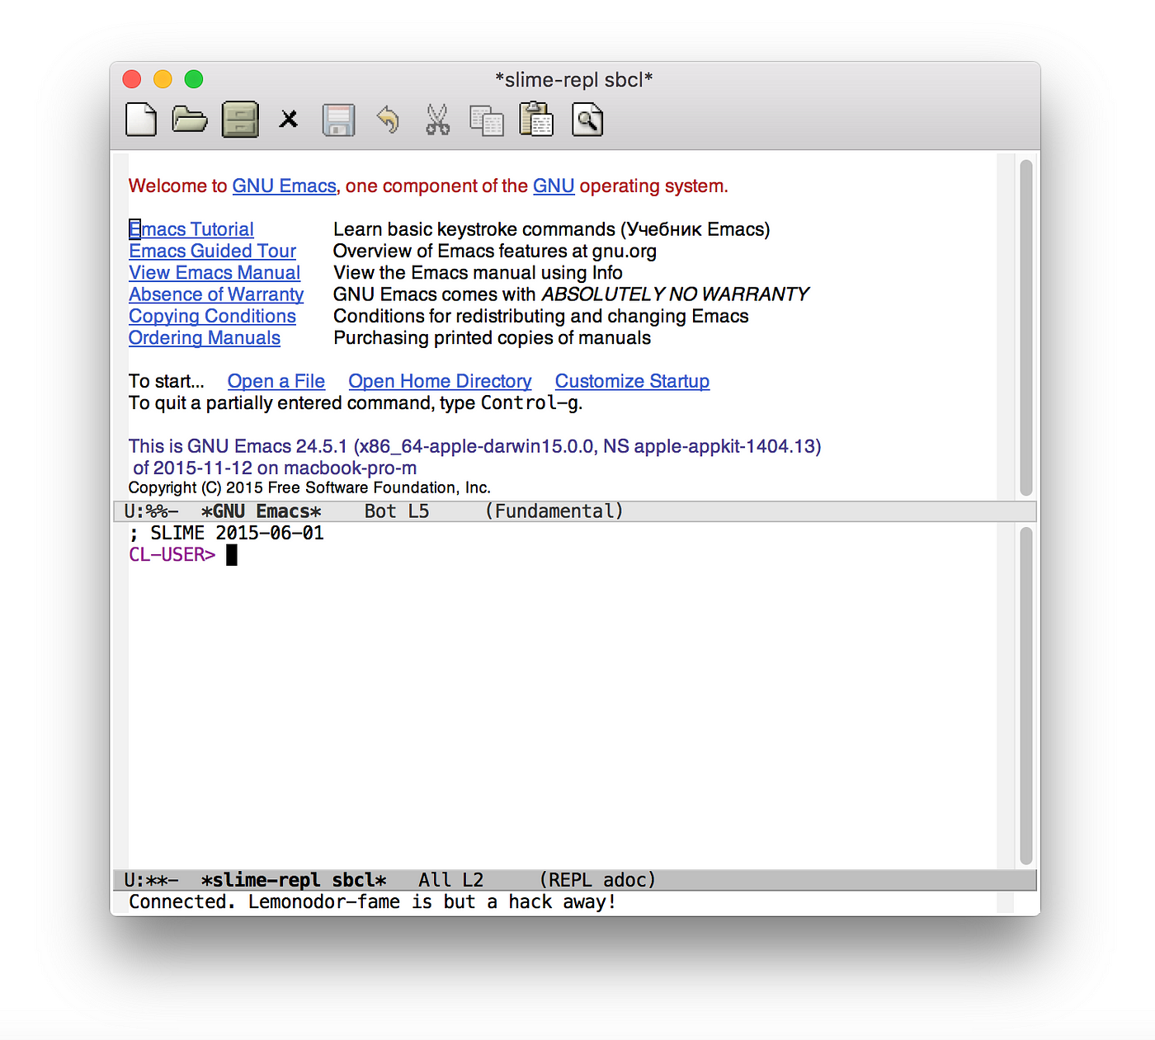1155x1040 pixels.
Task: Save buffer using the floppy disk icon
Action: tap(338, 120)
